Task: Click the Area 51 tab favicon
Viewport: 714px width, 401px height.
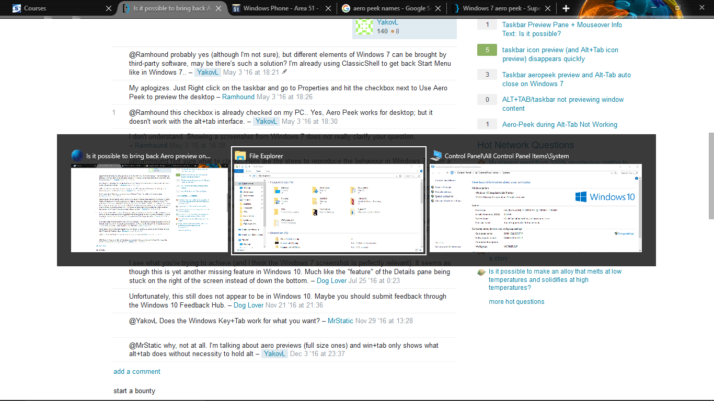Action: coord(236,8)
